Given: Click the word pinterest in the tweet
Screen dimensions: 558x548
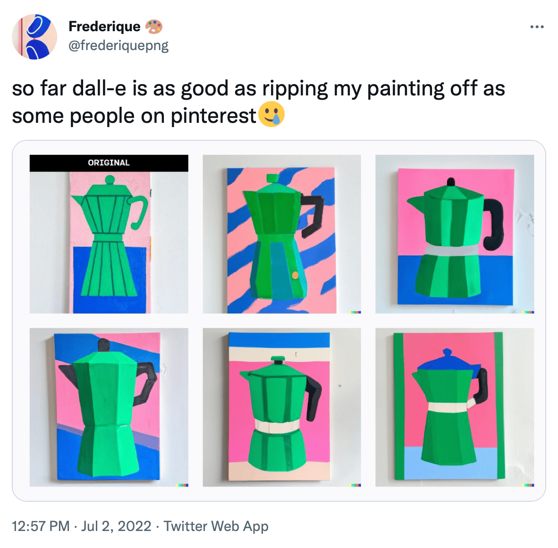Looking at the screenshot, I should 213,116.
